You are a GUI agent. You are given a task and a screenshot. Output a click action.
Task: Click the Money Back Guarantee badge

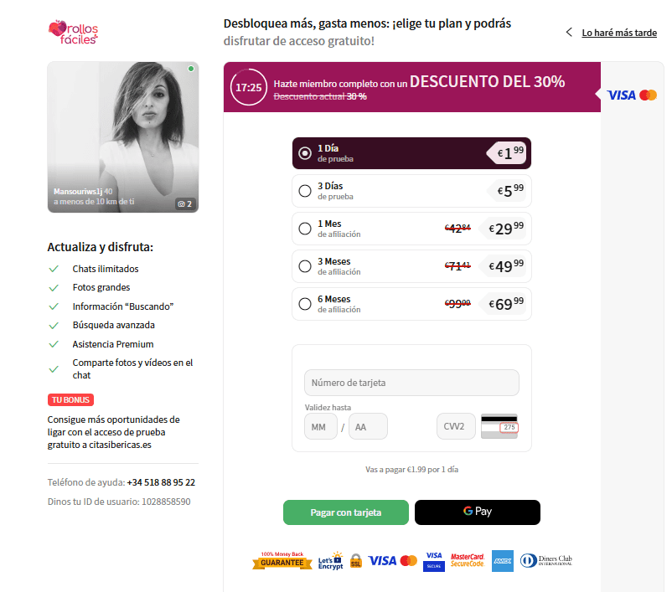tap(282, 560)
